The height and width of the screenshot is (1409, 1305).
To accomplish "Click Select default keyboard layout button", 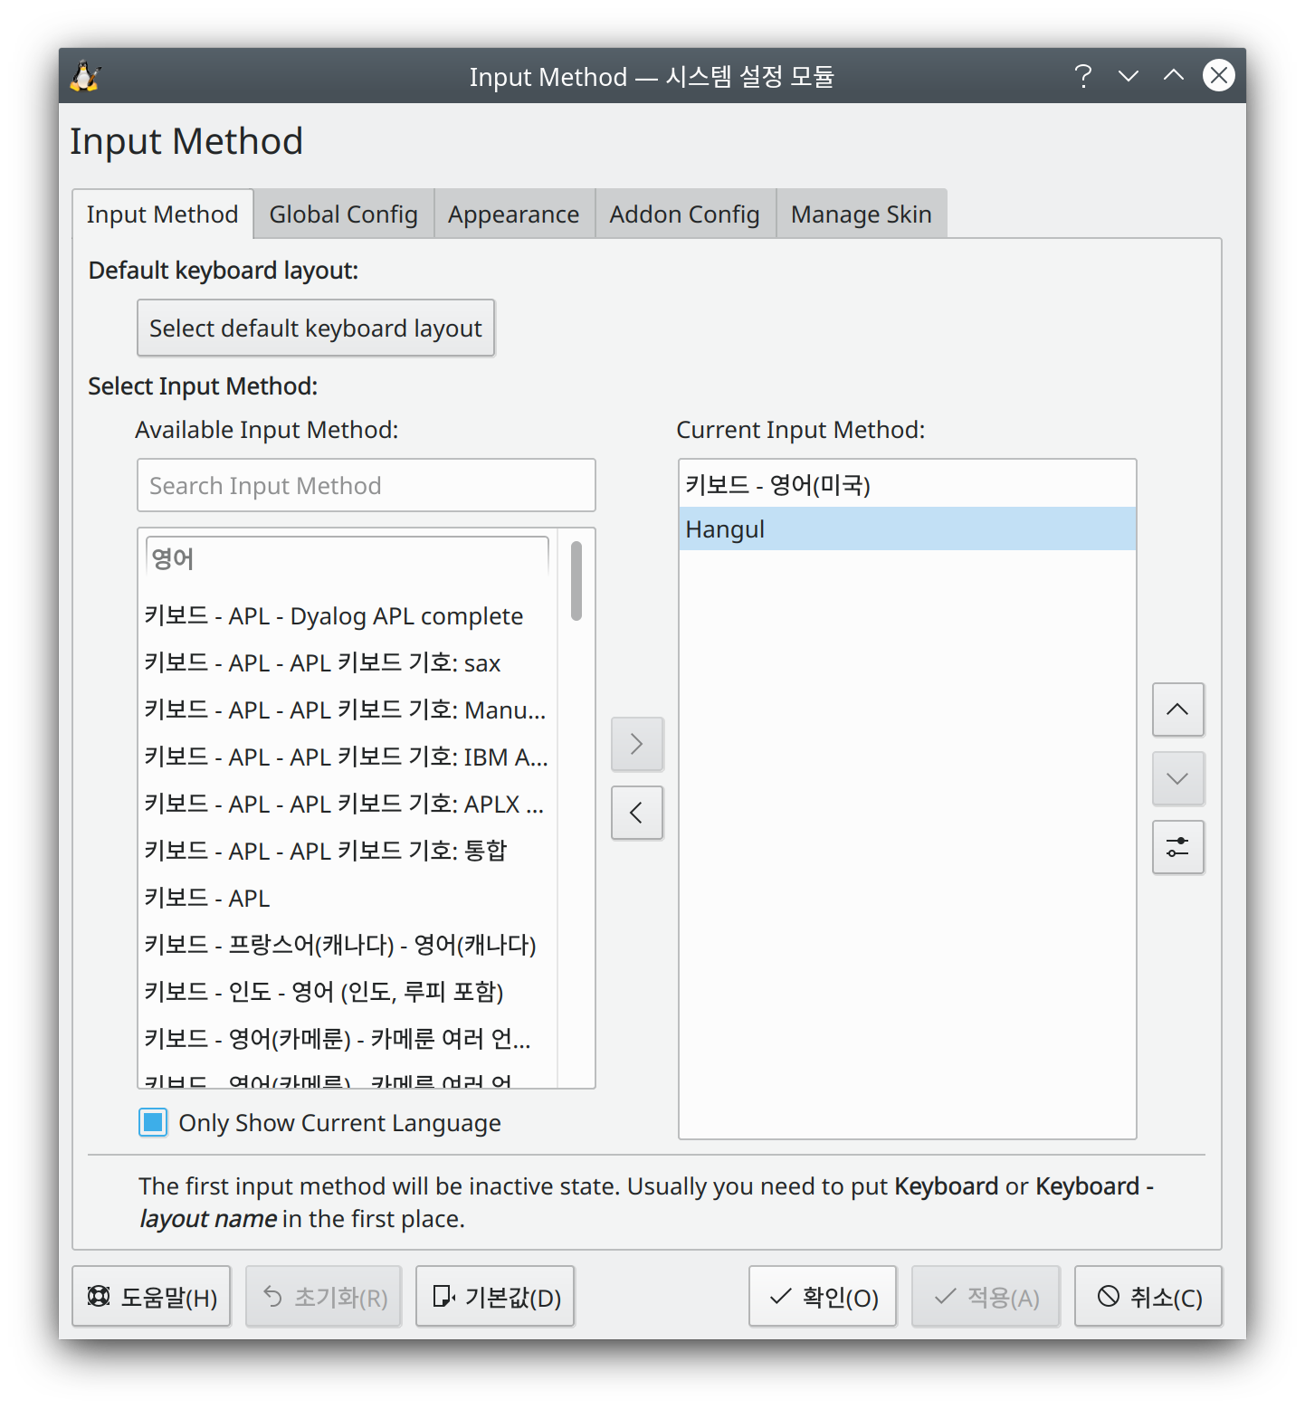I will coord(316,328).
